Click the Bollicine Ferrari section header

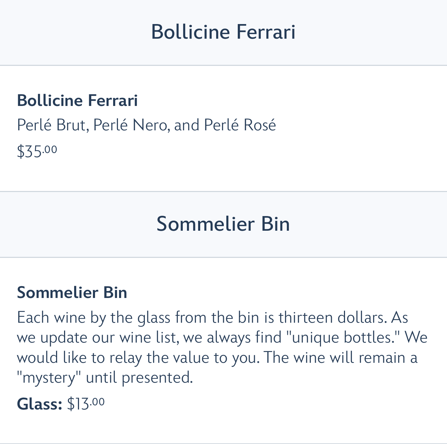click(223, 32)
